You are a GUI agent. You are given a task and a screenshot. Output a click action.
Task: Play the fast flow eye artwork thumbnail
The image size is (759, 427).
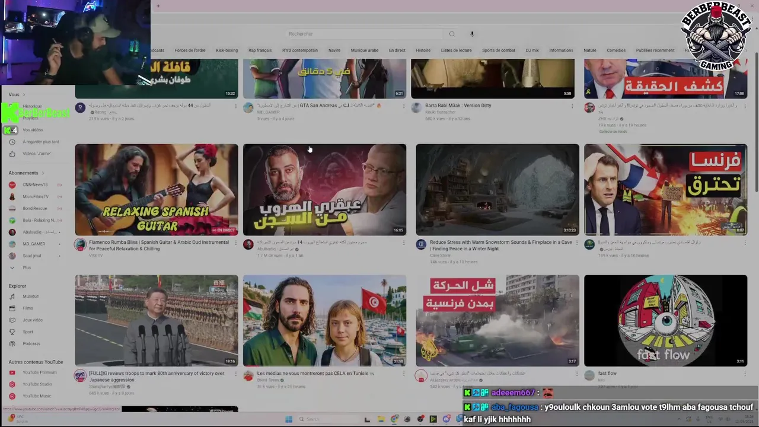665,320
